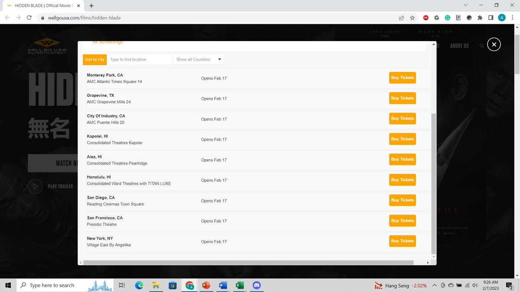Buy Tickets for San Diego, CA

[x=403, y=200]
